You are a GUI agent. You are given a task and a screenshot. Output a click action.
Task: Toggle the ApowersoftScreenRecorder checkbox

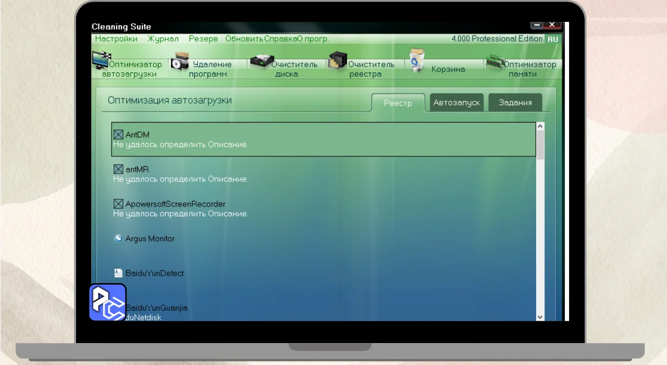point(118,204)
